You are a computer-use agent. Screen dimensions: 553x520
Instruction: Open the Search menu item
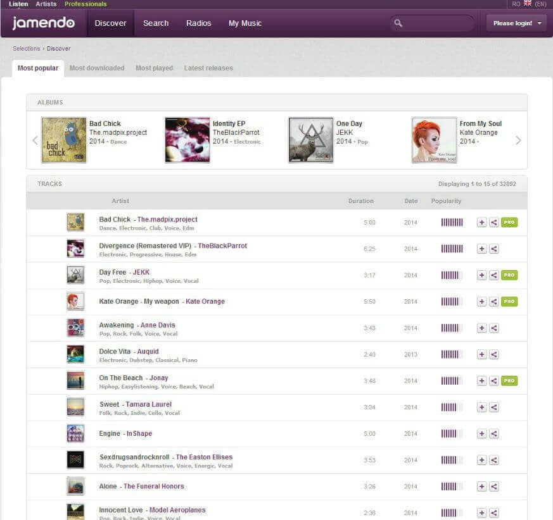click(156, 23)
